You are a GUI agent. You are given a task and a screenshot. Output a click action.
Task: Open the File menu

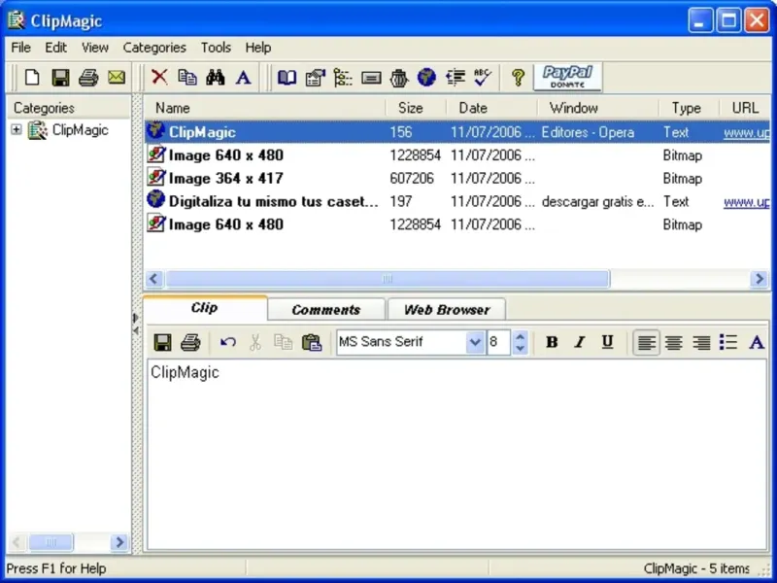20,48
